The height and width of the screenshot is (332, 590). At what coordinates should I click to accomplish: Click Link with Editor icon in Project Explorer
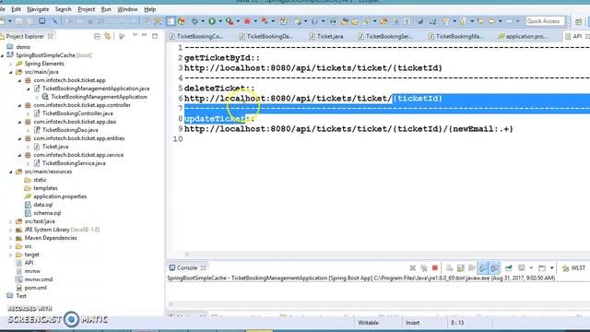tap(107, 37)
